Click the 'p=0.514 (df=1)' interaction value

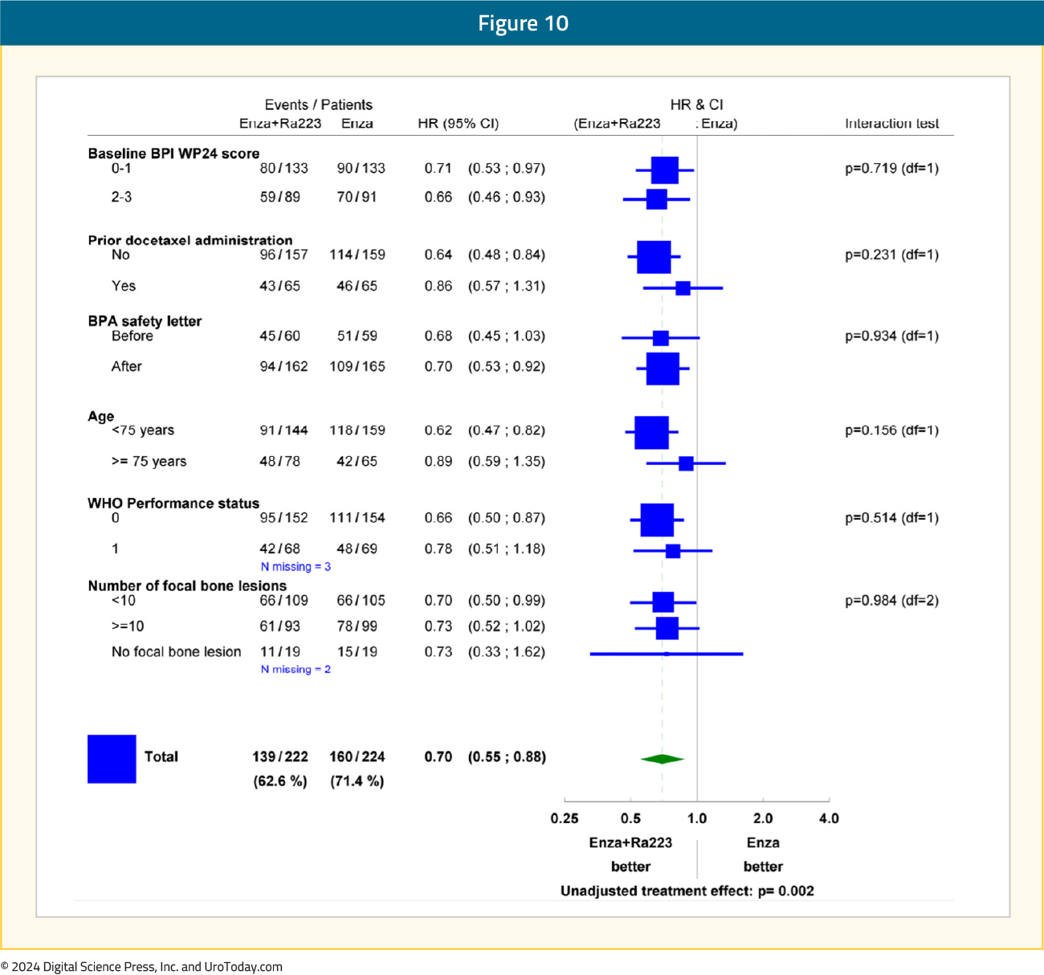[891, 518]
